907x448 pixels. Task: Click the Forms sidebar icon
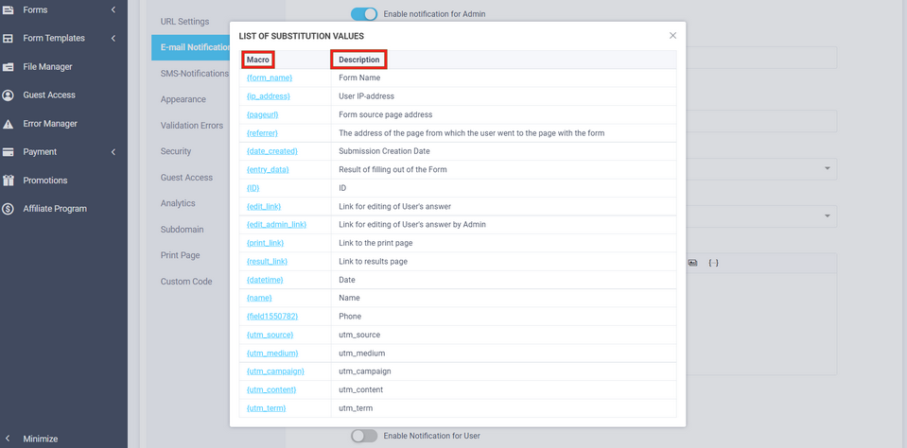[x=9, y=10]
